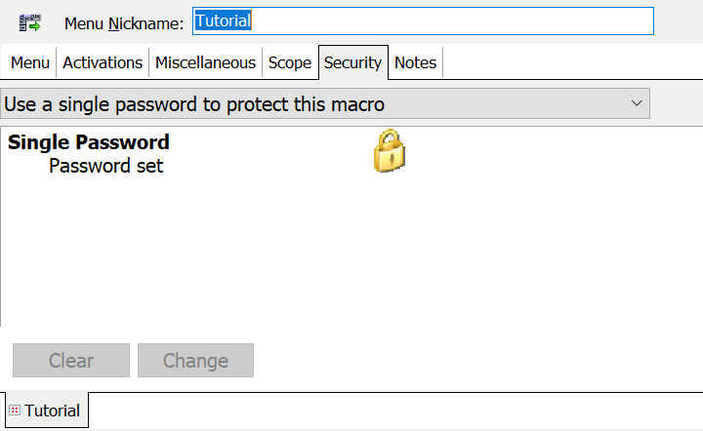
Task: Go to the Miscellaneous tab
Action: 206,62
